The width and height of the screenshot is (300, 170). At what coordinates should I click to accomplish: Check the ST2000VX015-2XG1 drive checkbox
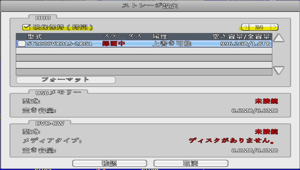pos(21,44)
